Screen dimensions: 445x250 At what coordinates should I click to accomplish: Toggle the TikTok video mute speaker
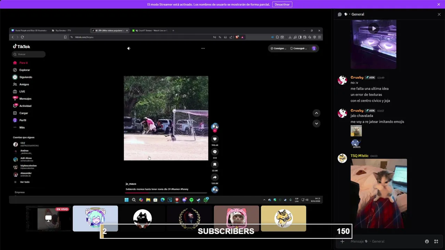[x=129, y=48]
